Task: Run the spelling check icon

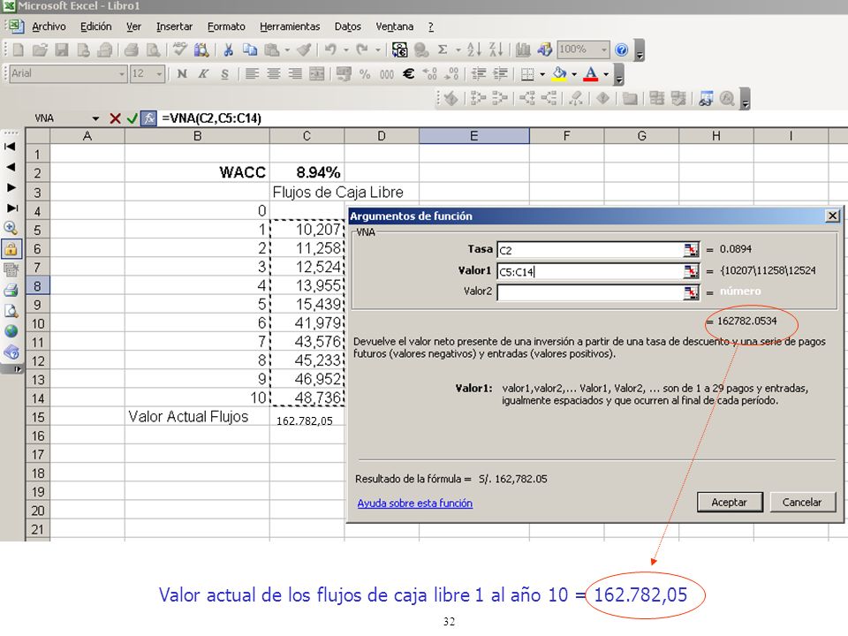Action: tap(180, 49)
